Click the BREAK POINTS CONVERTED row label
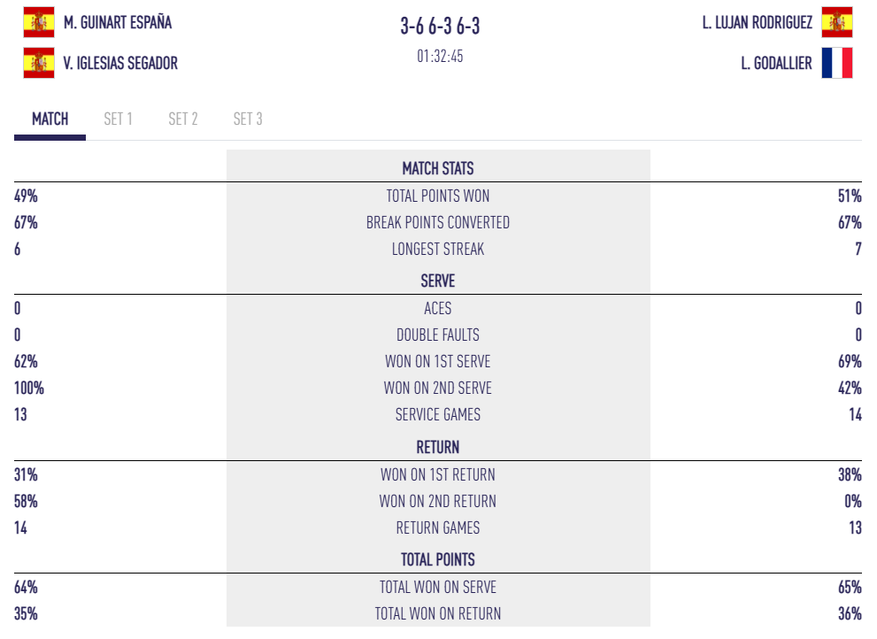Image resolution: width=877 pixels, height=639 pixels. 438,223
